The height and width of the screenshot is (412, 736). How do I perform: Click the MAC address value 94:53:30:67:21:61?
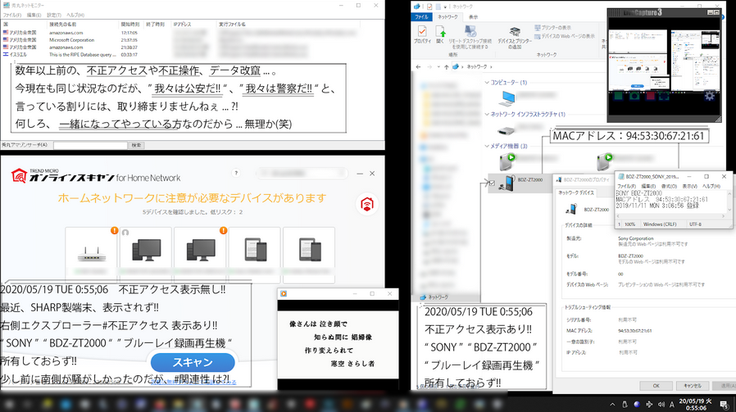click(634, 331)
